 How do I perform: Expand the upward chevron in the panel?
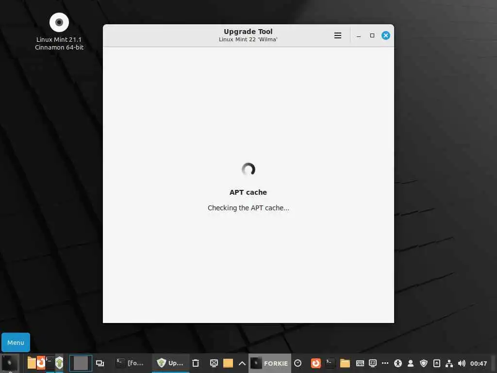242,363
